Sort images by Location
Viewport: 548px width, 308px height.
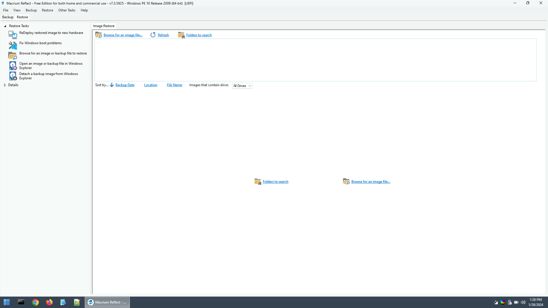click(151, 85)
